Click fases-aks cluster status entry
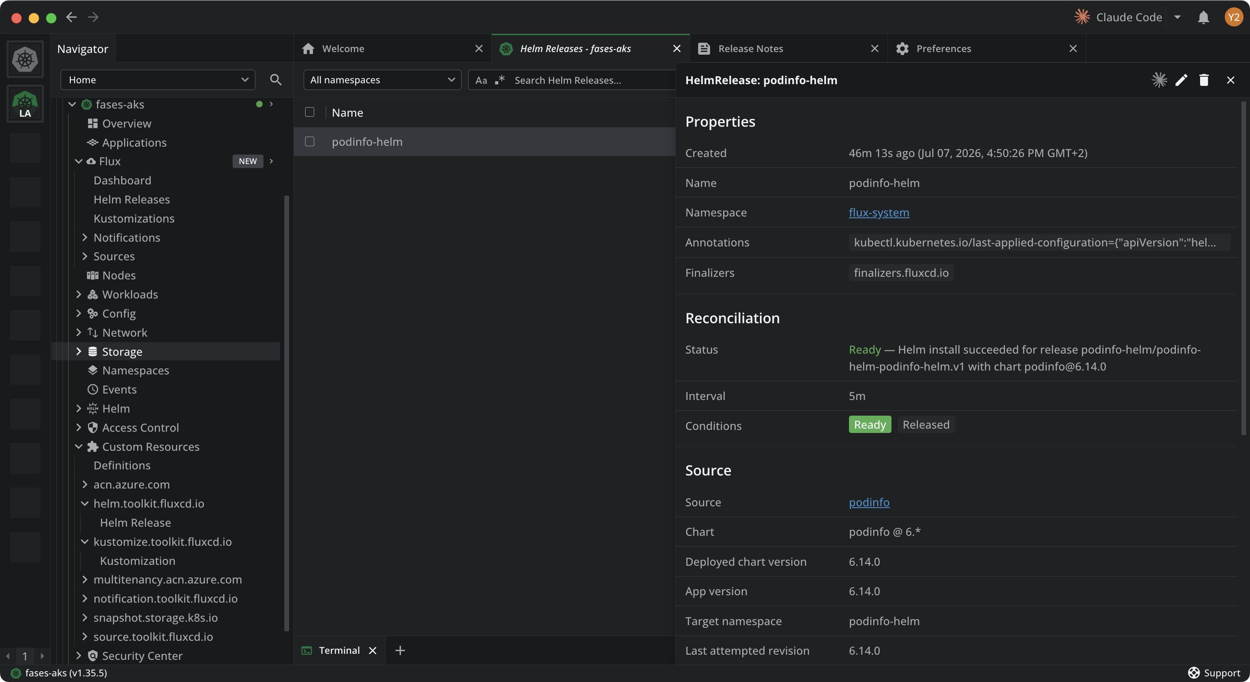The height and width of the screenshot is (682, 1250). click(x=59, y=673)
